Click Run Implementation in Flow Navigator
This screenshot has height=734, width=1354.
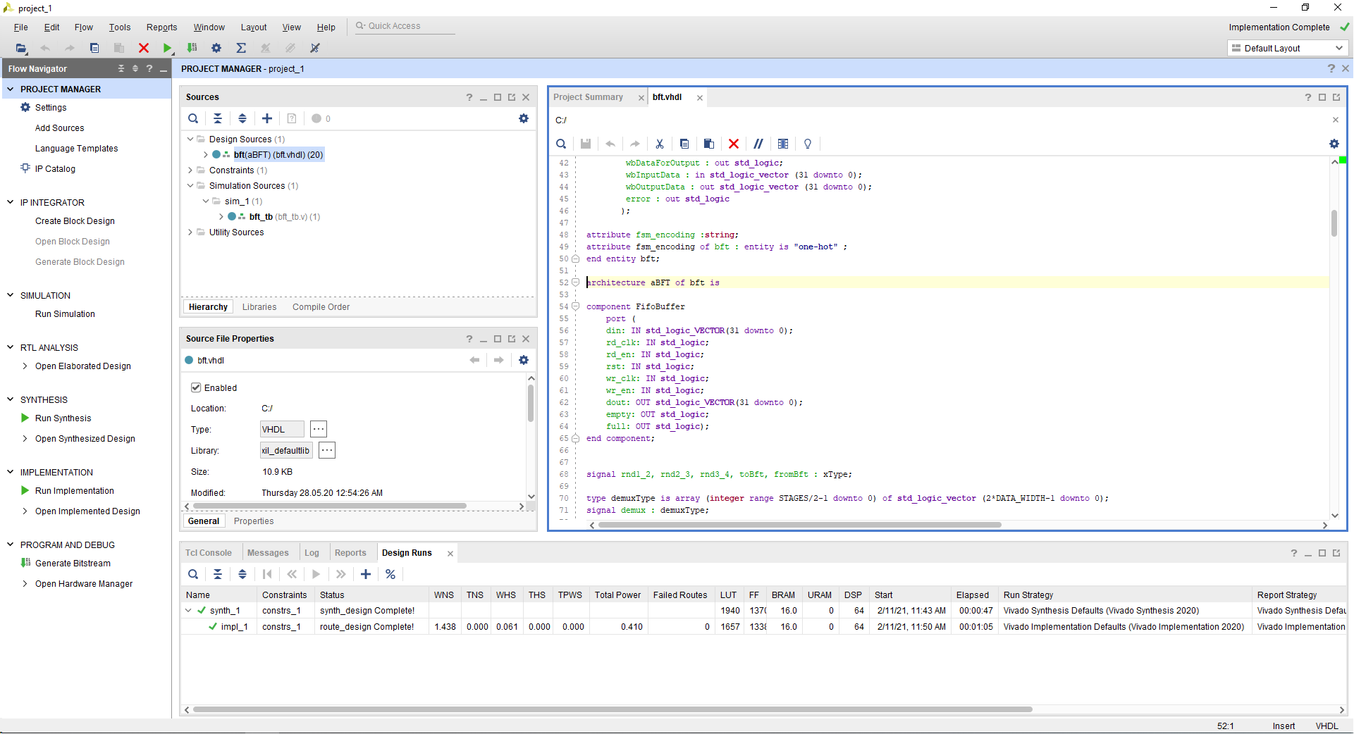(73, 490)
